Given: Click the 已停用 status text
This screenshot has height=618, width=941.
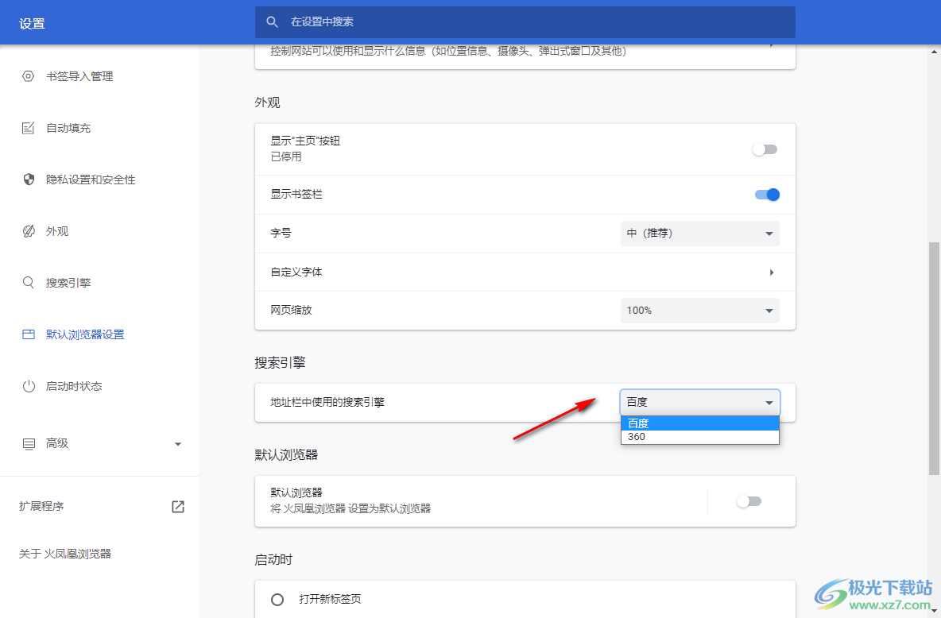Looking at the screenshot, I should click(286, 156).
